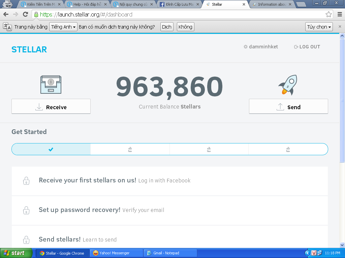The width and height of the screenshot is (345, 258).
Task: Open the Tùy chọn options dropdown
Action: pos(319,27)
